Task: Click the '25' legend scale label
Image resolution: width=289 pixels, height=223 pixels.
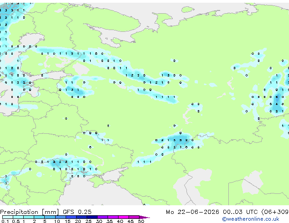Action: coord(88,221)
